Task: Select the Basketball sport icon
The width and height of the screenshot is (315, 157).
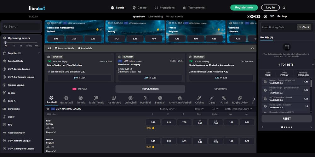Action: [66, 98]
